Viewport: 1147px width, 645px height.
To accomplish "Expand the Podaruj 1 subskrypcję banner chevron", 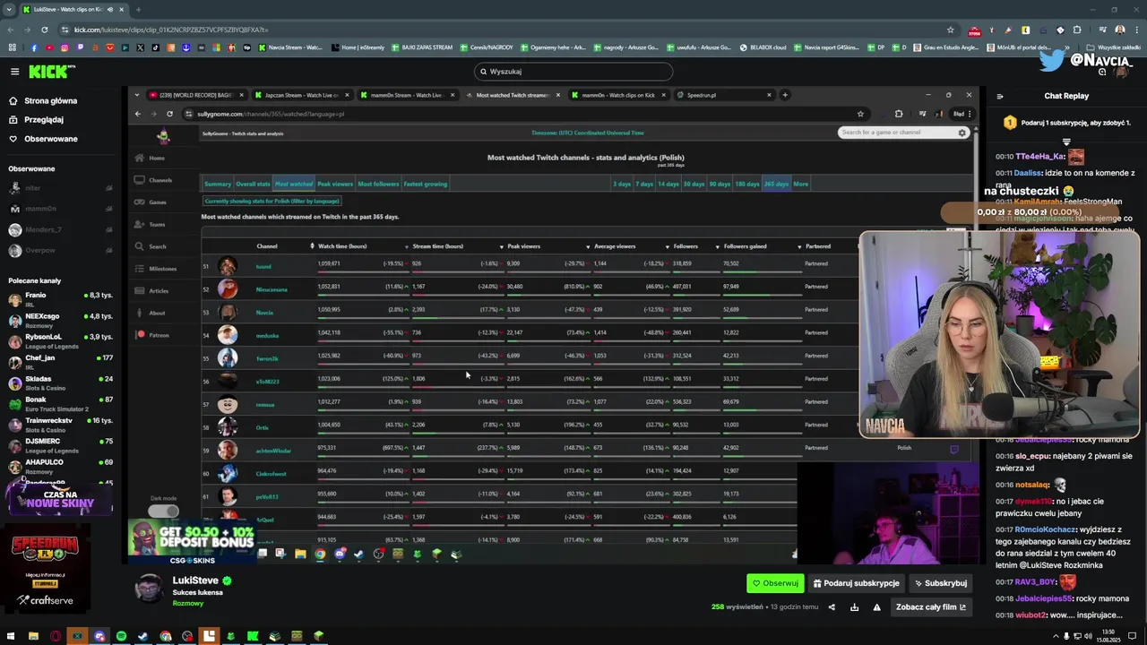I will click(1066, 142).
